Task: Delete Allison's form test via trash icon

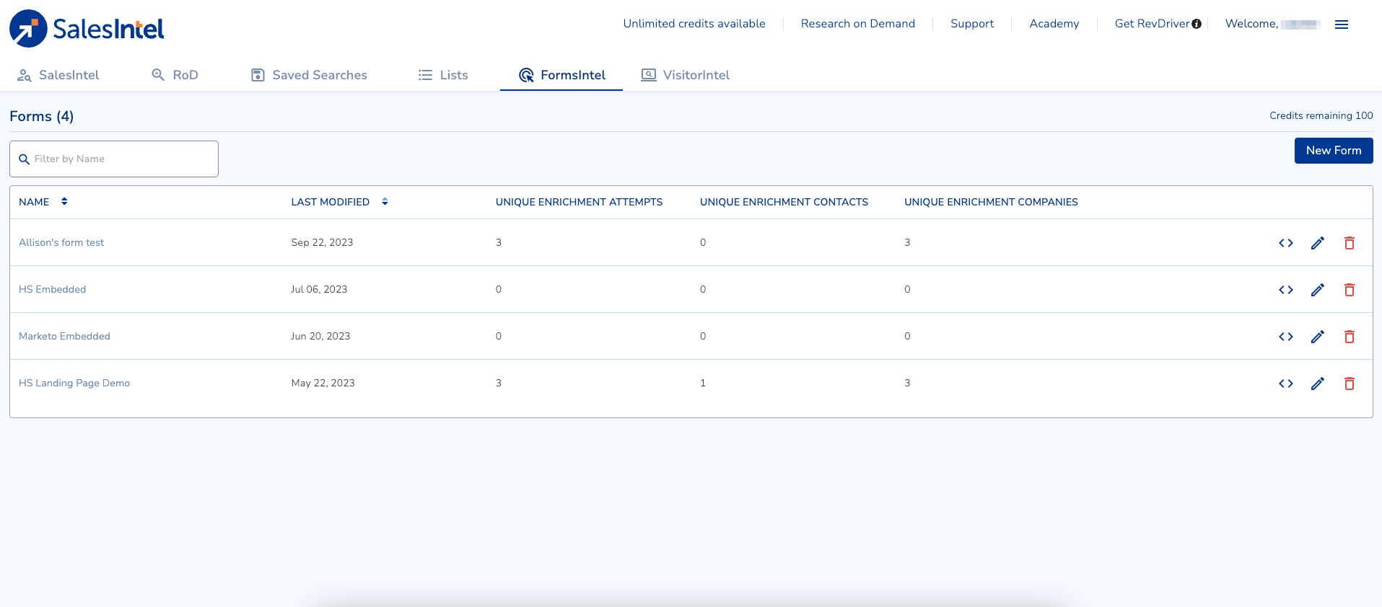Action: click(1349, 243)
